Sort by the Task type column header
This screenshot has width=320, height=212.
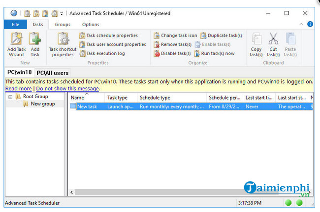pyautogui.click(x=121, y=98)
